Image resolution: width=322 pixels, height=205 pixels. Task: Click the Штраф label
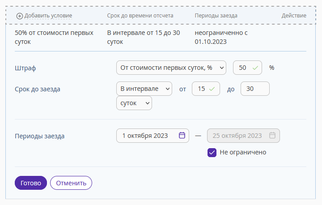[25, 68]
